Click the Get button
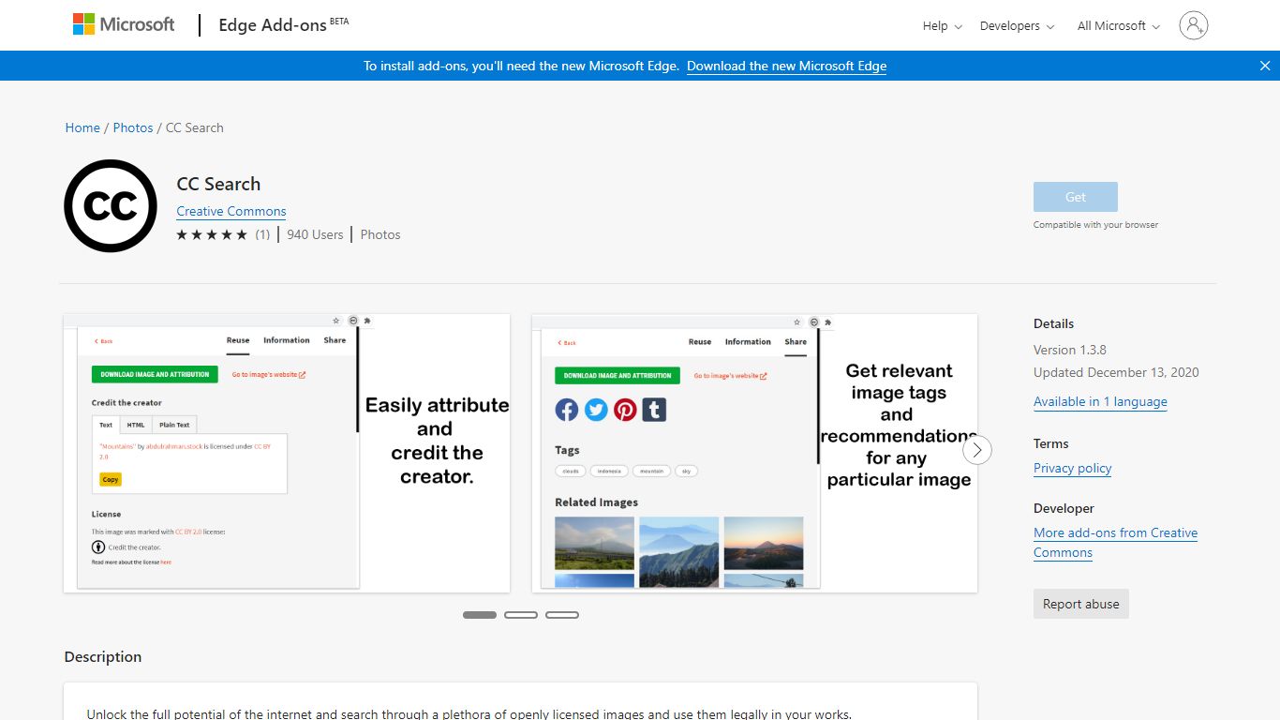The image size is (1280, 720). point(1076,197)
